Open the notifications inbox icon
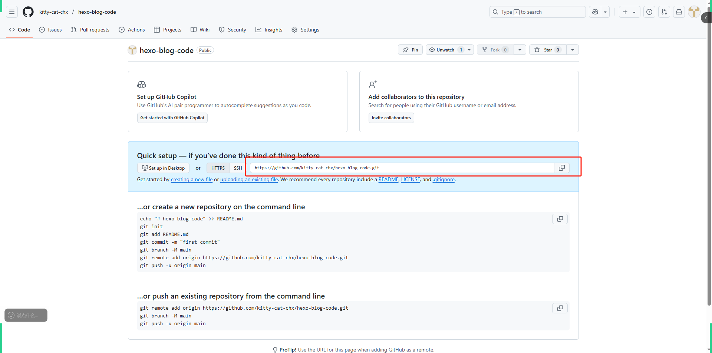This screenshot has height=353, width=712. pyautogui.click(x=679, y=12)
